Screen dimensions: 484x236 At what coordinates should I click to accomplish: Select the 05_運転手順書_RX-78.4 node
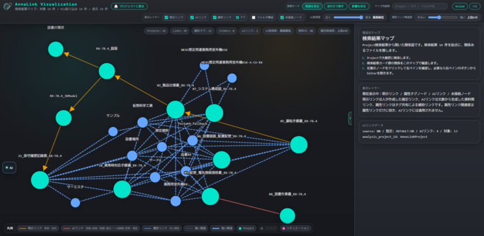pos(299,145)
